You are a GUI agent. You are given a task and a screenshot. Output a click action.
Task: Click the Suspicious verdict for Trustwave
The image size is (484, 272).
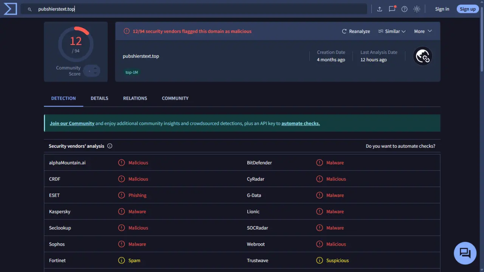coord(337,260)
